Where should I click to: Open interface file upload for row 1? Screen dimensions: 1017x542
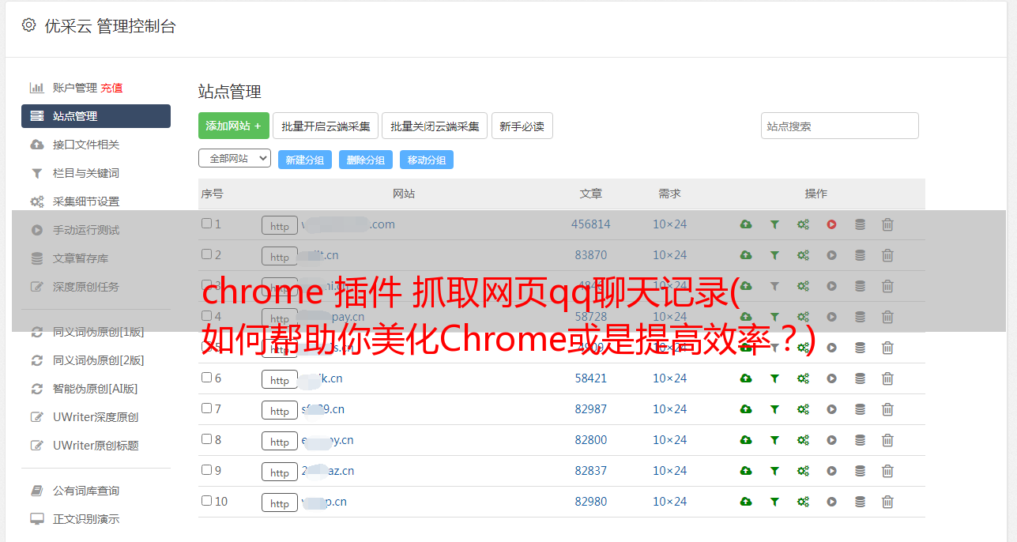point(746,224)
